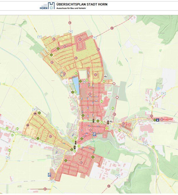178x195 pixels.
Task: Click the green H bus stop at the pond's top corner
Action: click(80, 81)
